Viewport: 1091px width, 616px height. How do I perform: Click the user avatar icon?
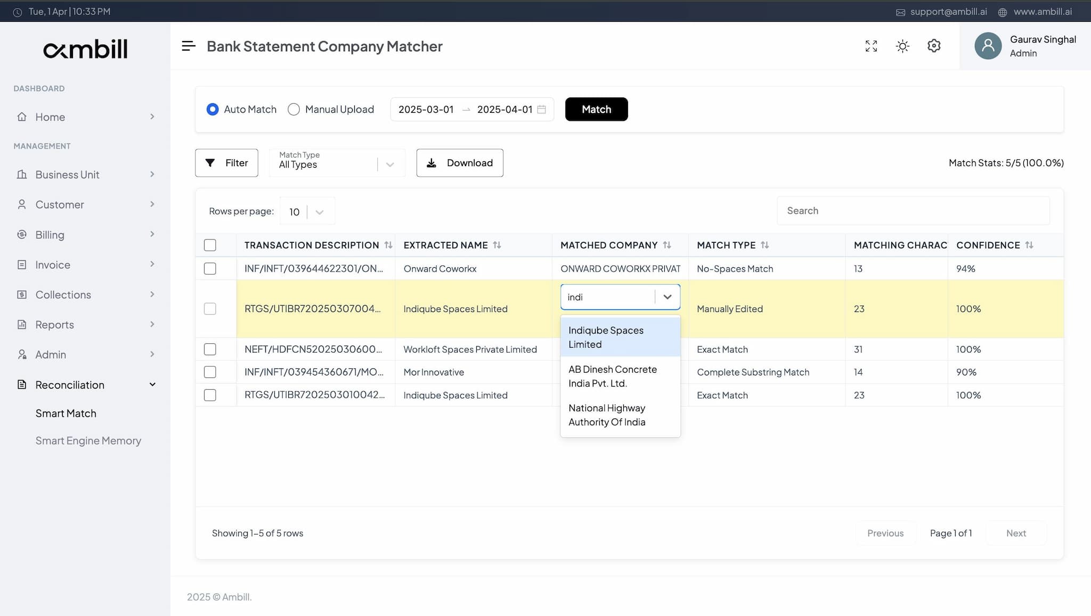(988, 46)
